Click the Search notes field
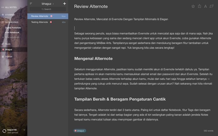This screenshot has height=136, width=218. tap(48, 9)
